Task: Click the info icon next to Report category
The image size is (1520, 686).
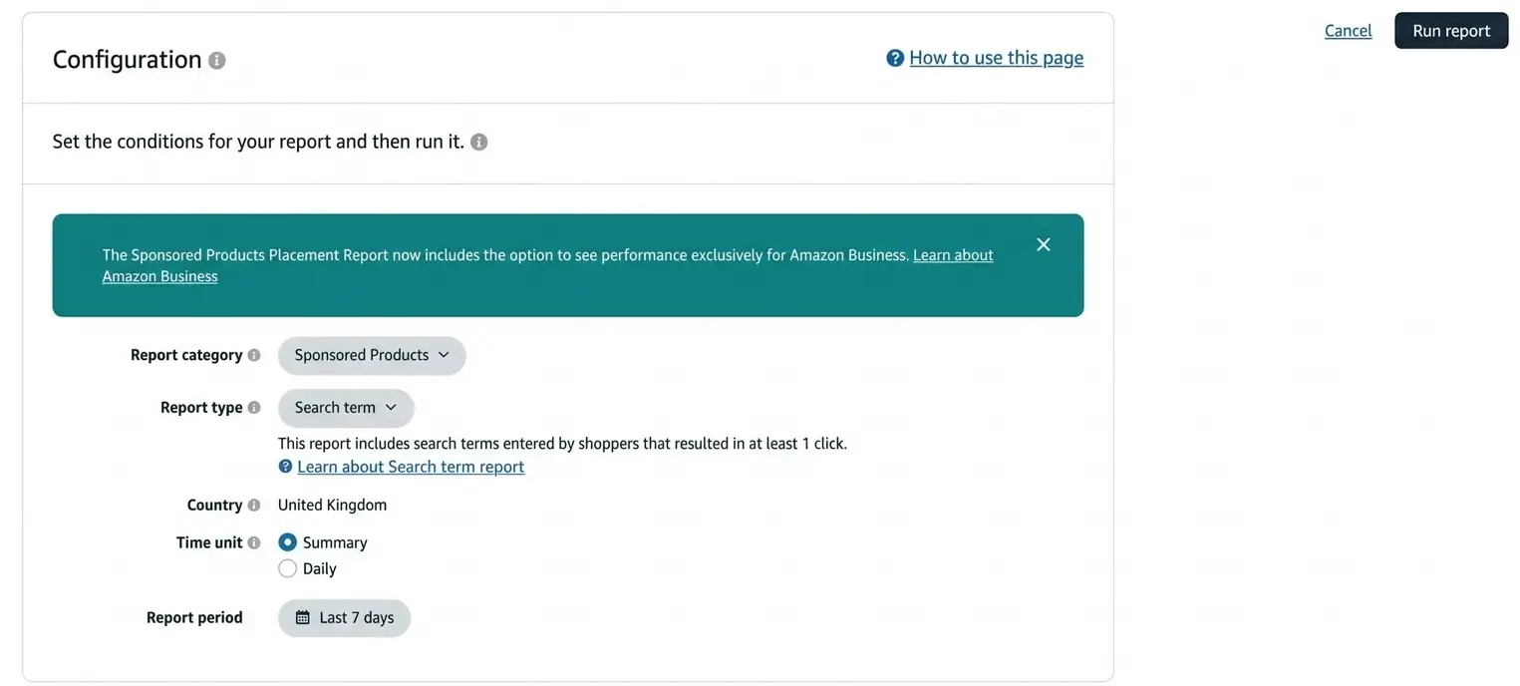Action: pyautogui.click(x=254, y=355)
